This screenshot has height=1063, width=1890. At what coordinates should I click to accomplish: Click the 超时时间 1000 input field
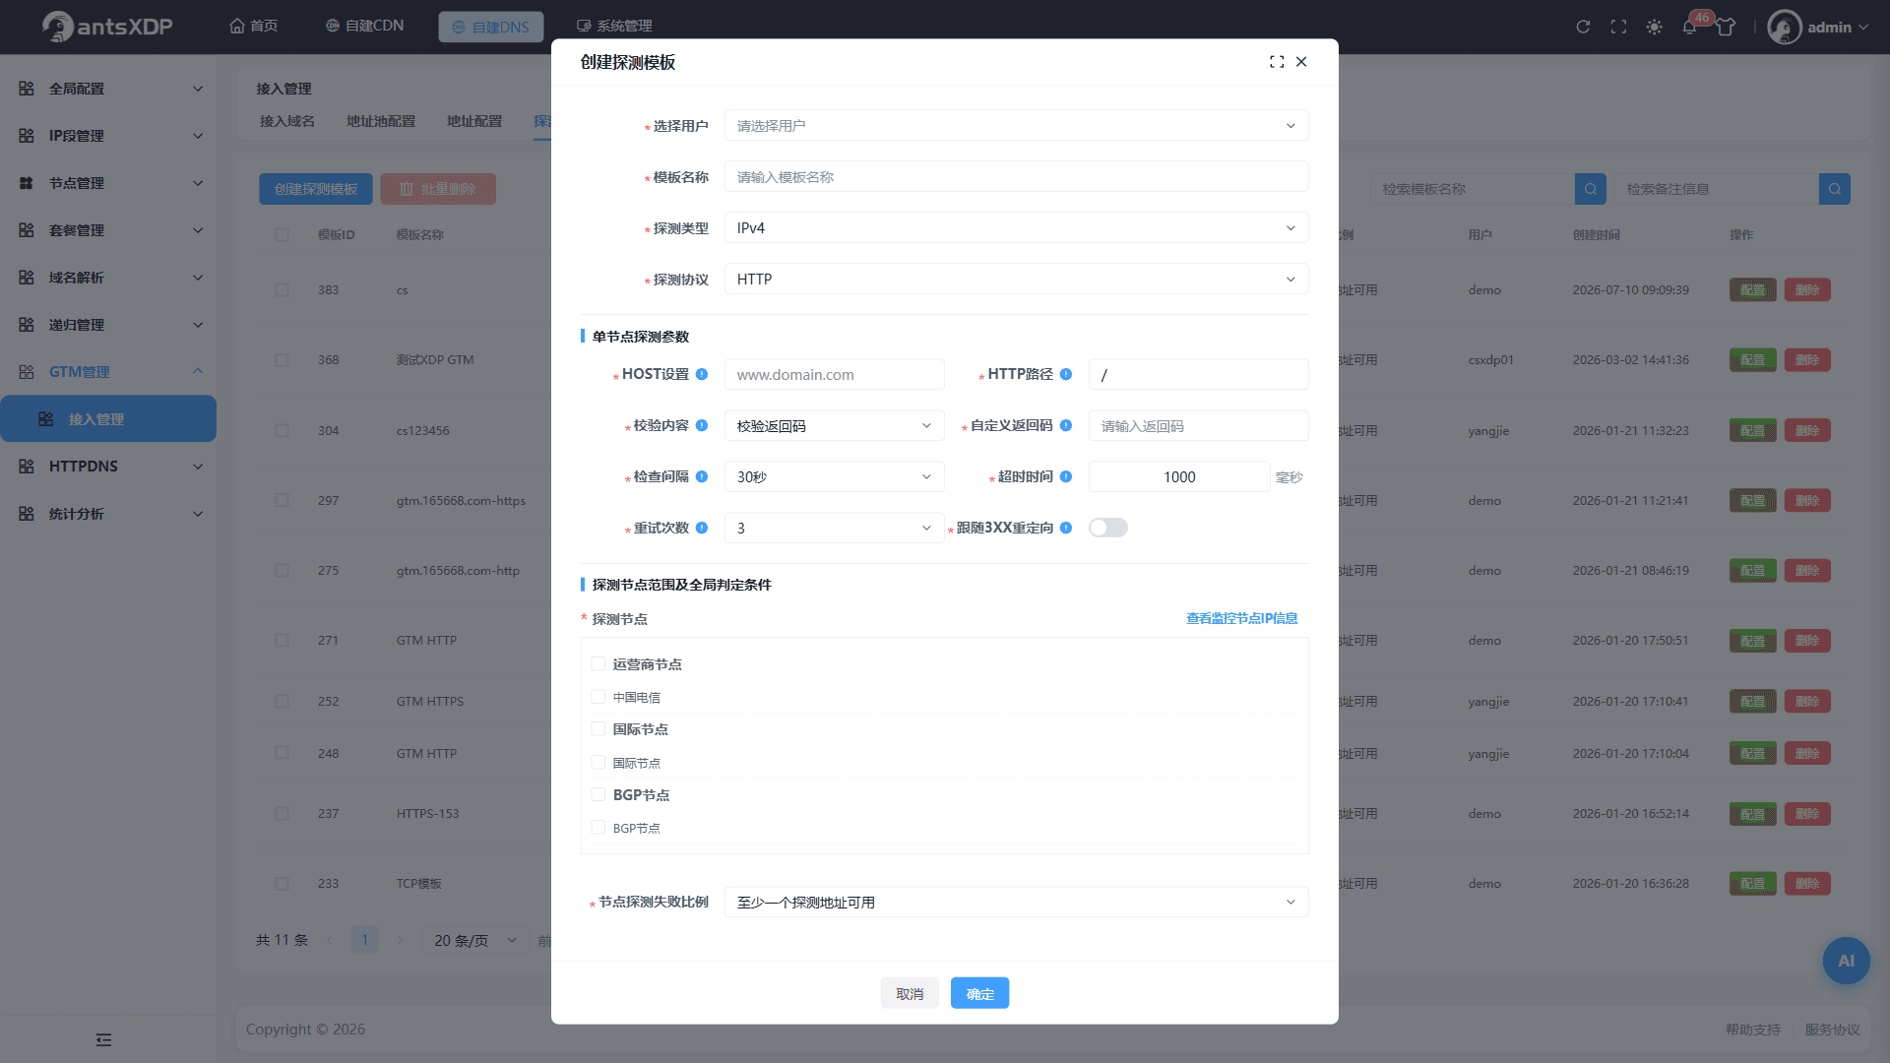1179,476
